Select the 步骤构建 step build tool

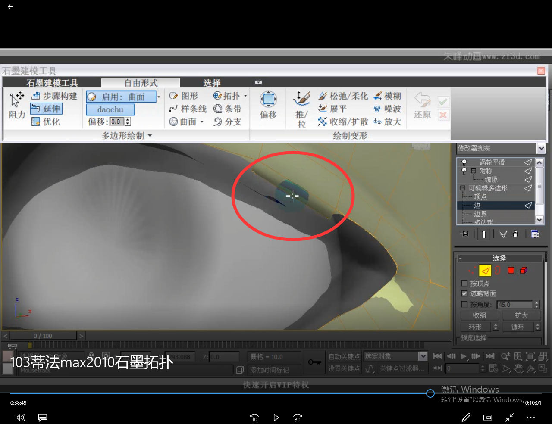pos(54,96)
